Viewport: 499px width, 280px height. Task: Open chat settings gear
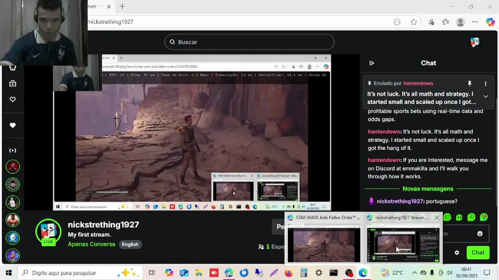coord(457,253)
